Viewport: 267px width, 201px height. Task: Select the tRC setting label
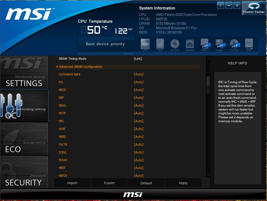61,121
